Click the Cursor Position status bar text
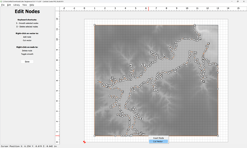Image resolution: width=247 pixels, height=148 pixels. coord(29,146)
